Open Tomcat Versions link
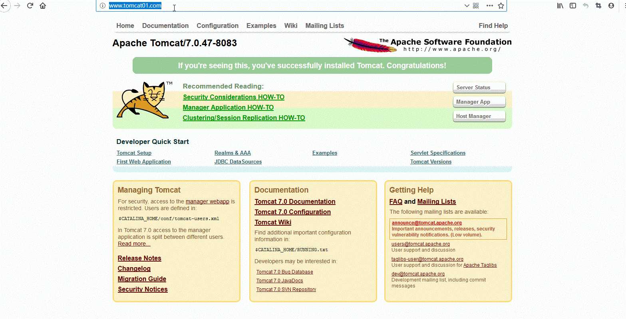 pos(431,161)
